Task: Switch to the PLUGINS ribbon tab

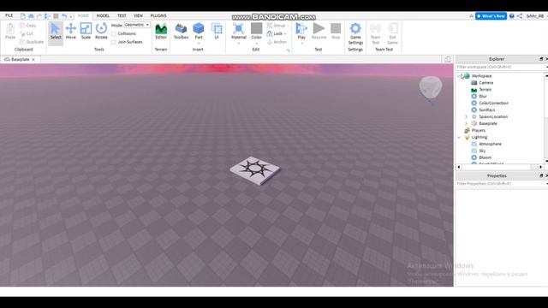Action: pos(158,15)
